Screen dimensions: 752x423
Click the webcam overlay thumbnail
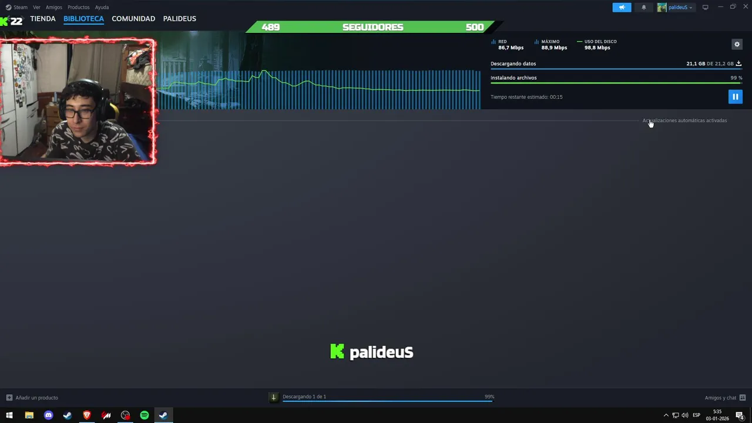point(78,101)
